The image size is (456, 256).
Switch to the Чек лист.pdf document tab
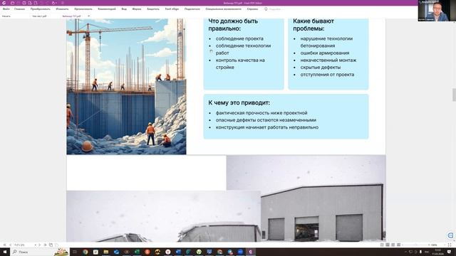(39, 16)
